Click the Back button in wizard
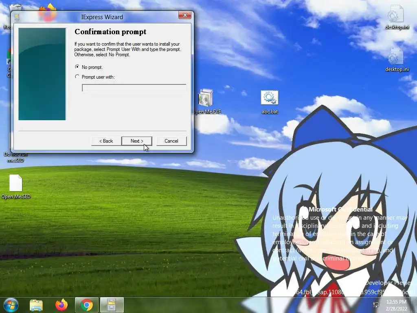 click(106, 141)
